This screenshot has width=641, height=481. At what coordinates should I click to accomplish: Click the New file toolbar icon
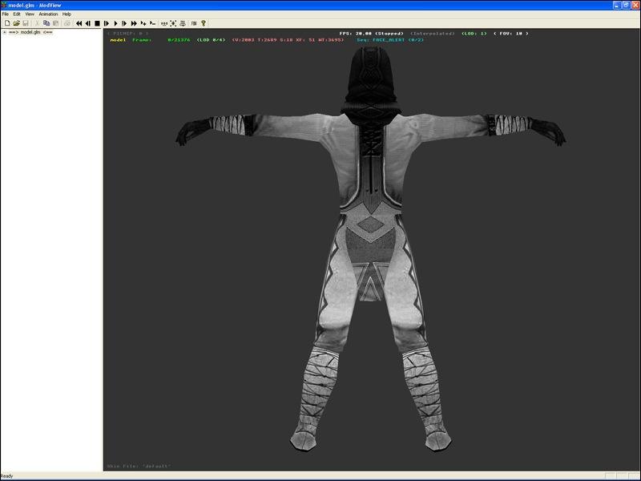6,23
